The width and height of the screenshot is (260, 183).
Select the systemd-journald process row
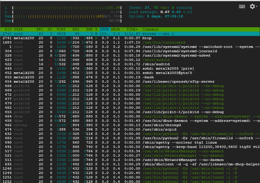pos(130,51)
